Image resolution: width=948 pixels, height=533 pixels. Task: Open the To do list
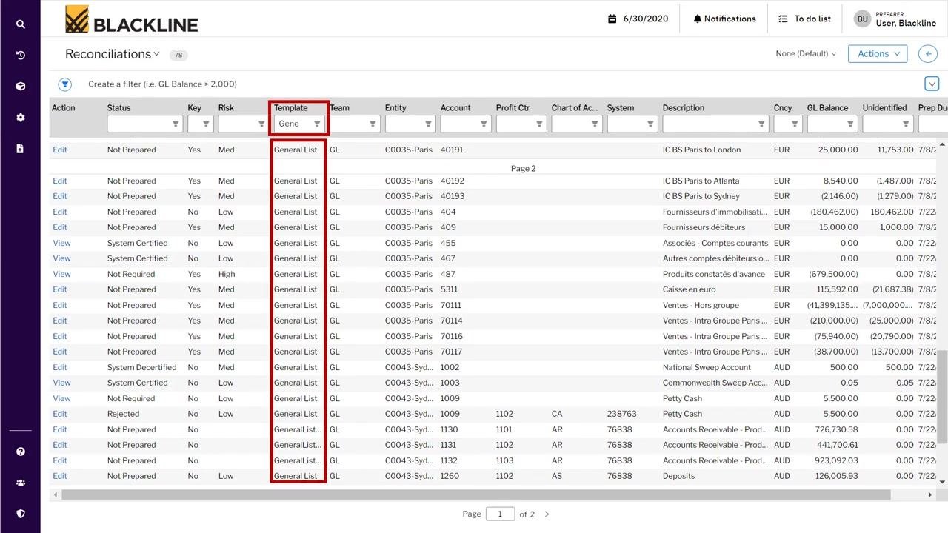click(x=804, y=19)
